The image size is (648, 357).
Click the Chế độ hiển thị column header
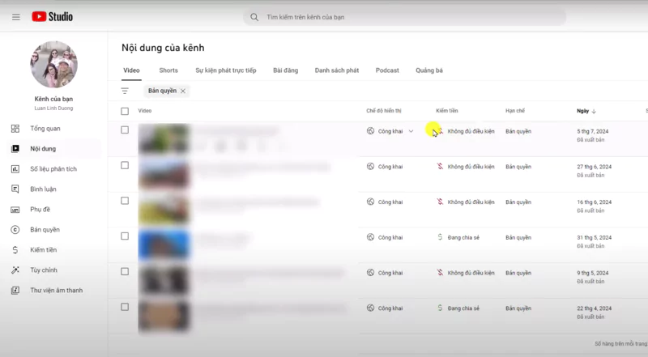(x=383, y=111)
